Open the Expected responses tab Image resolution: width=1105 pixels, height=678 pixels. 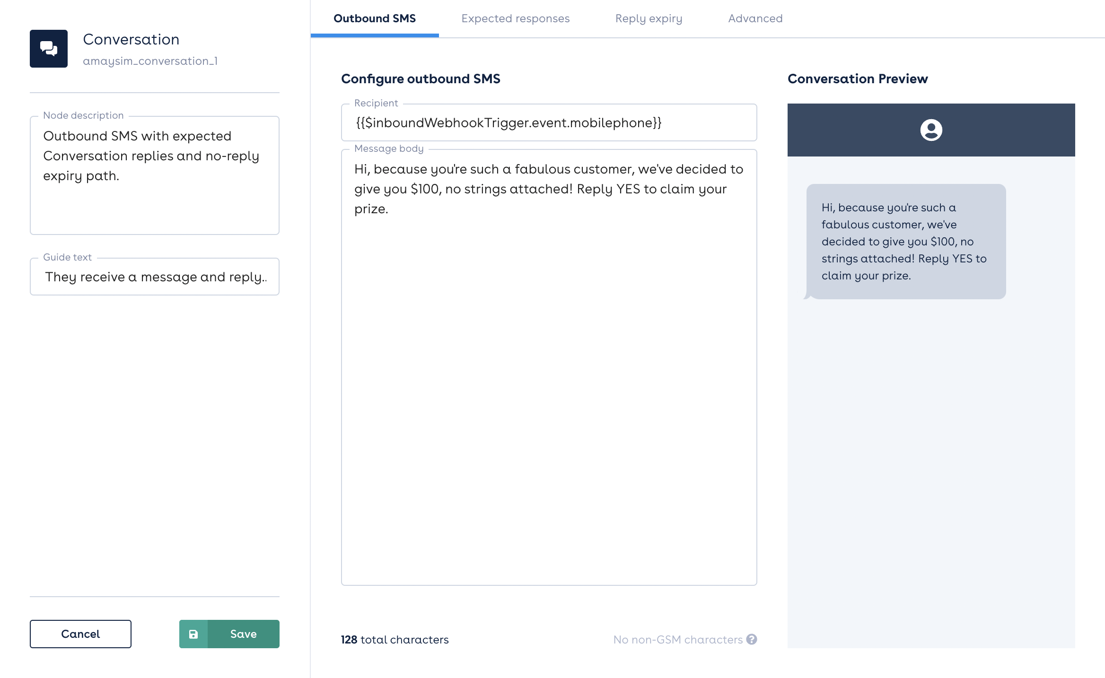pos(516,18)
